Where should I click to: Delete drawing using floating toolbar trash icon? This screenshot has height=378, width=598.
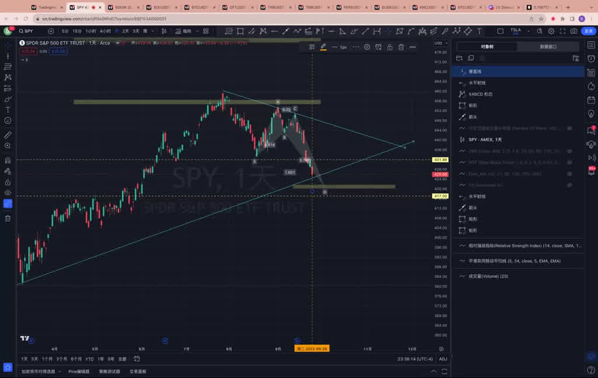point(401,47)
